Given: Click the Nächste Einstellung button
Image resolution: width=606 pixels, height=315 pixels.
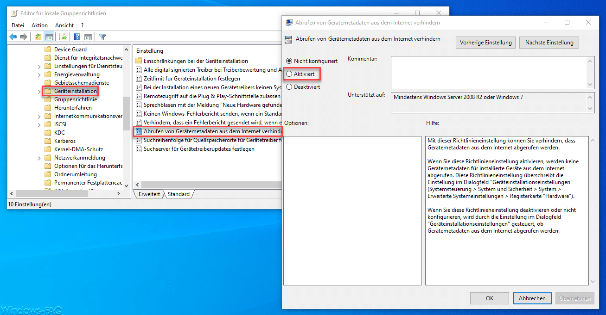Looking at the screenshot, I should 549,43.
